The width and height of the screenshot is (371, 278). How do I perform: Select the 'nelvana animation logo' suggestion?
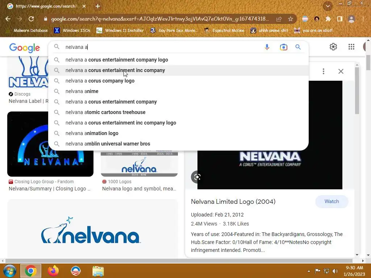click(178, 133)
